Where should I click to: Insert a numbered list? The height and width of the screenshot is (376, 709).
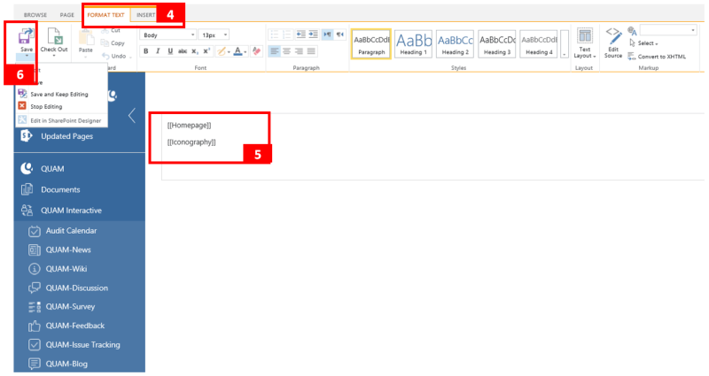pyautogui.click(x=286, y=35)
